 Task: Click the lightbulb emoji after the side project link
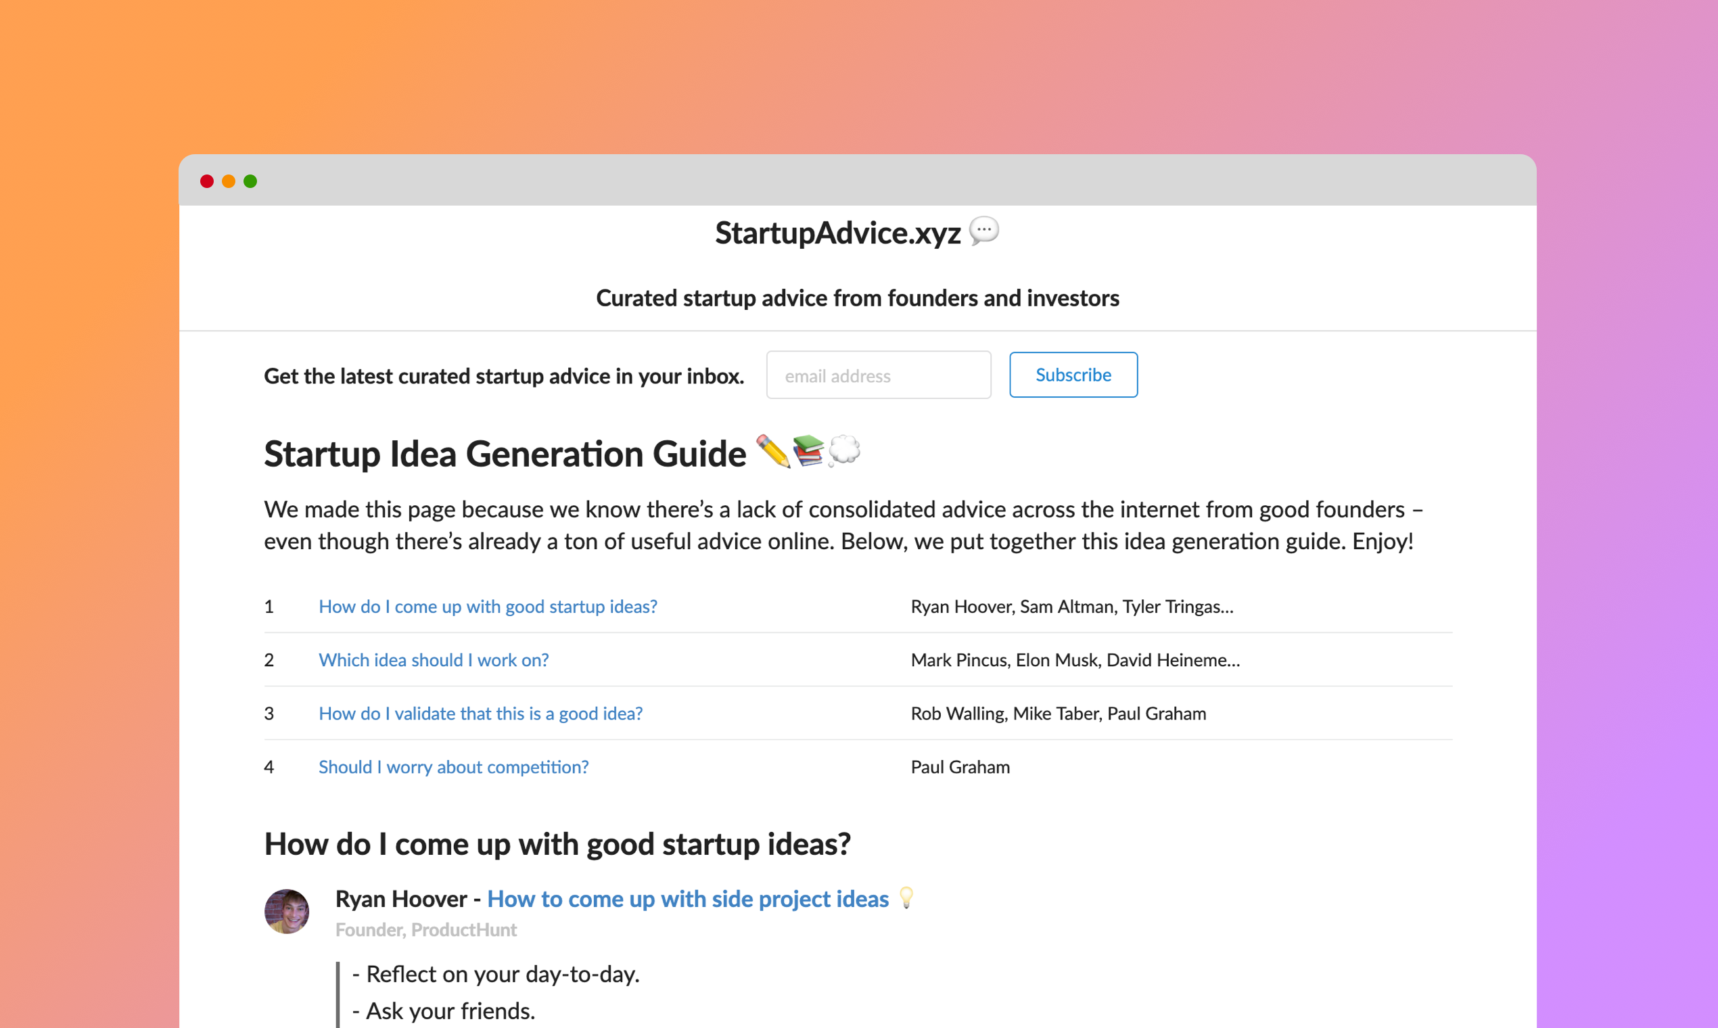[x=908, y=898]
